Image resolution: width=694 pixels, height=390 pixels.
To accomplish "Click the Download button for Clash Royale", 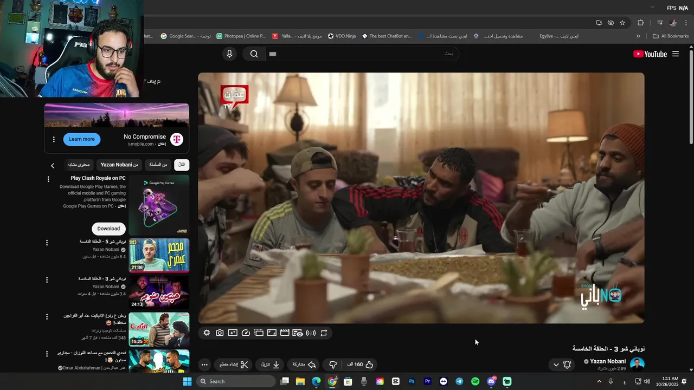I will [108, 229].
